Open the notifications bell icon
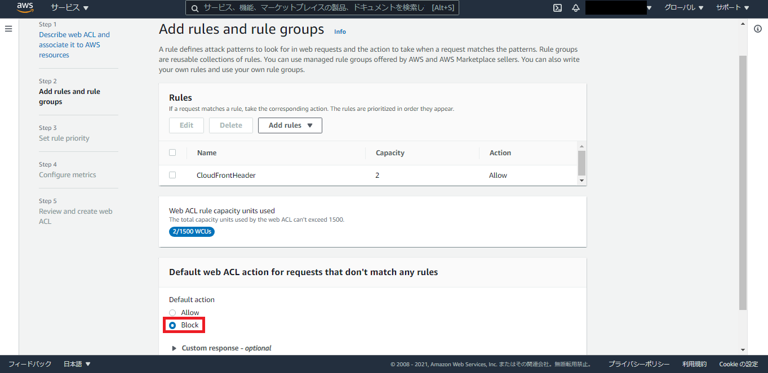 click(x=576, y=8)
